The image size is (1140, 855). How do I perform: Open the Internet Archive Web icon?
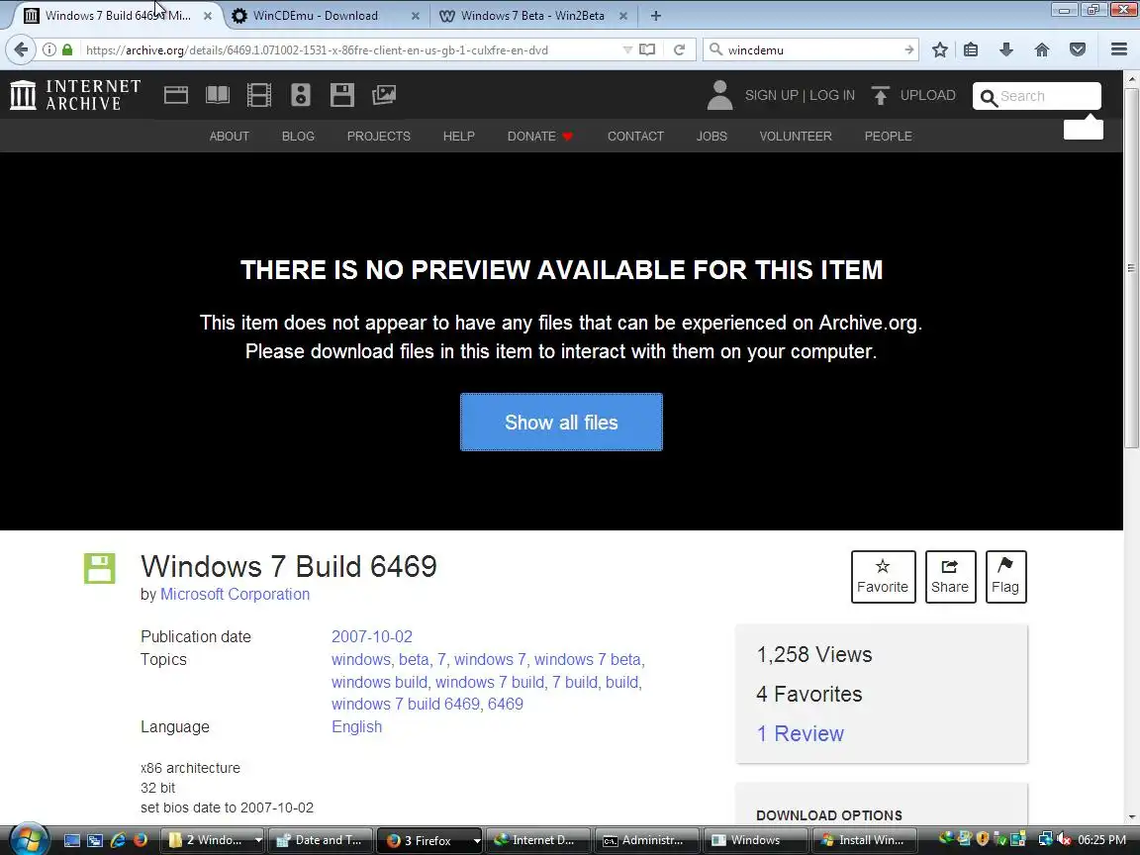[176, 95]
